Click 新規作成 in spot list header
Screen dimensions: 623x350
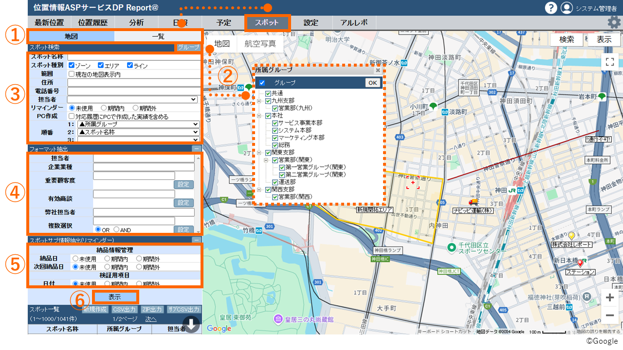coord(96,309)
